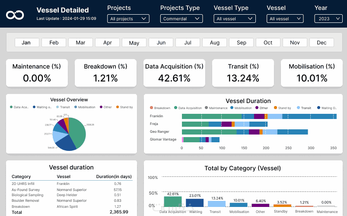Click the Vessel column header in table

point(64,177)
